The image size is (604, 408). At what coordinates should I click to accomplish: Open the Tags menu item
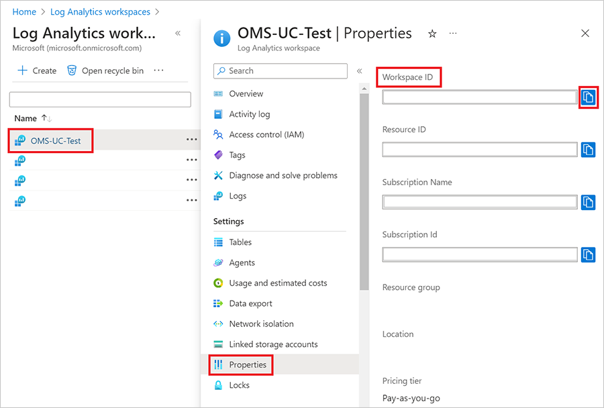tap(237, 155)
